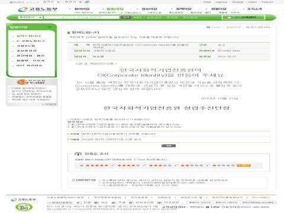Click 더보기 under the today list
284x213 pixels.
49,104
